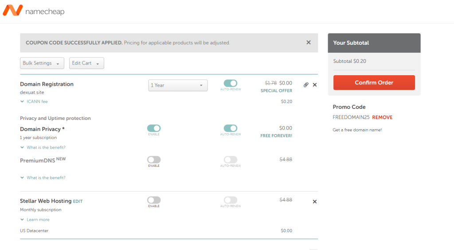The height and width of the screenshot is (250, 454).
Task: Dismiss the coupon applied notification banner
Action: click(x=309, y=42)
